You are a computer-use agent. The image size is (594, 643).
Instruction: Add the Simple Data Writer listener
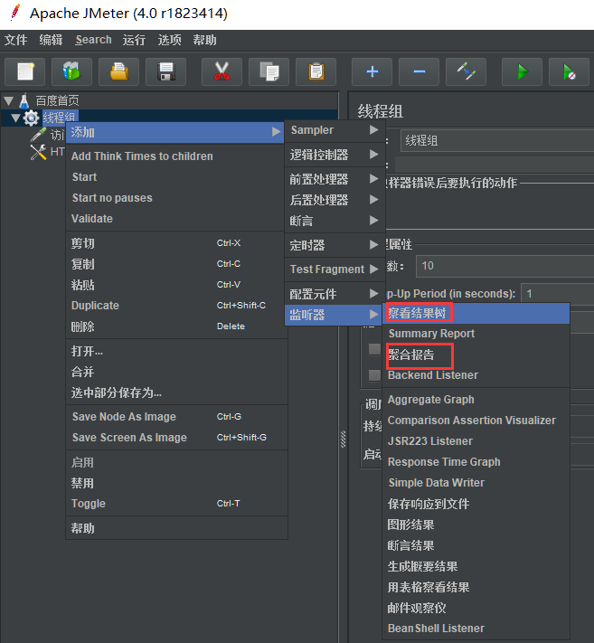pyautogui.click(x=476, y=483)
